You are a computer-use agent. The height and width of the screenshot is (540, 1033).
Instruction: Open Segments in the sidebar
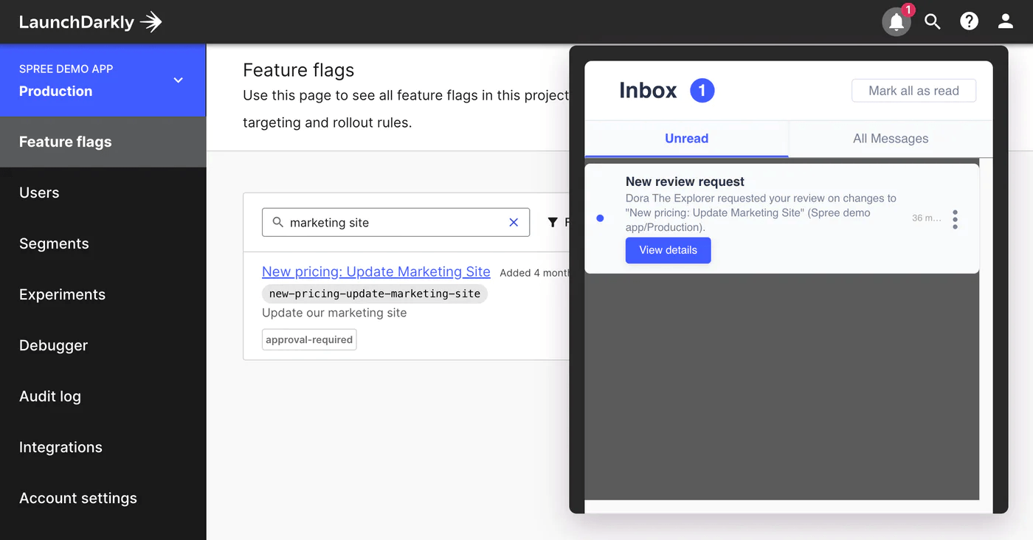point(54,243)
